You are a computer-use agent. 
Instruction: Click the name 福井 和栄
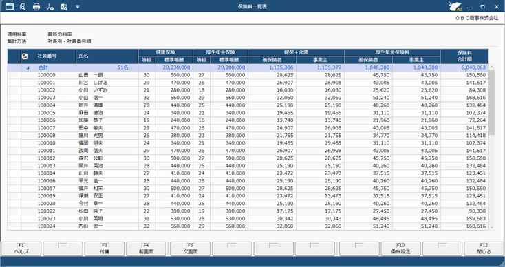click(91, 188)
